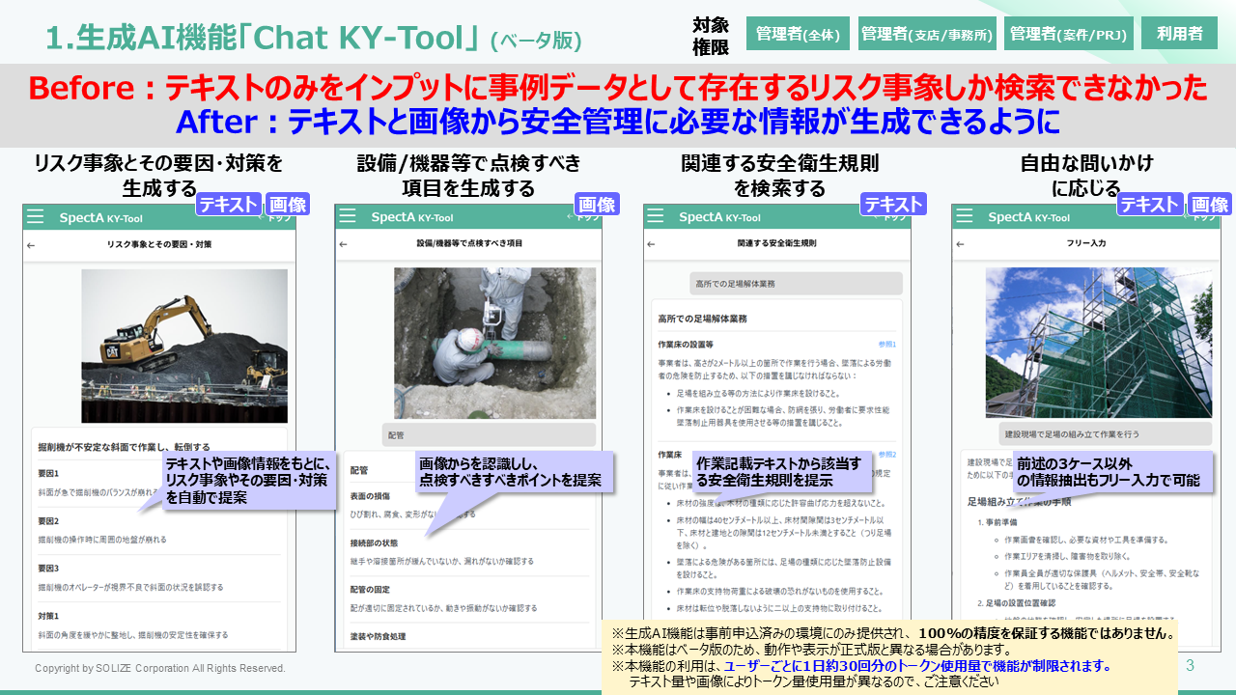Open hamburger menu in the フリー入力 panel
Viewport: 1236px width, 695px height.
pyautogui.click(x=965, y=217)
